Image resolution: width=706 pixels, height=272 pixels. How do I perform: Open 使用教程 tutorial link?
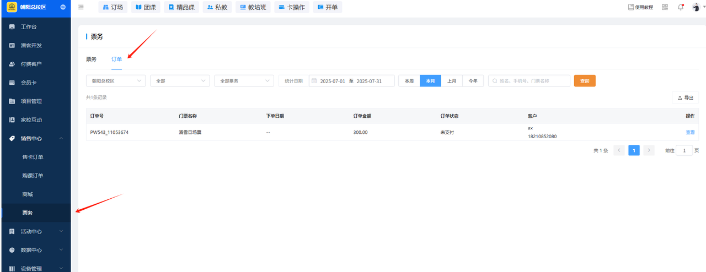640,7
